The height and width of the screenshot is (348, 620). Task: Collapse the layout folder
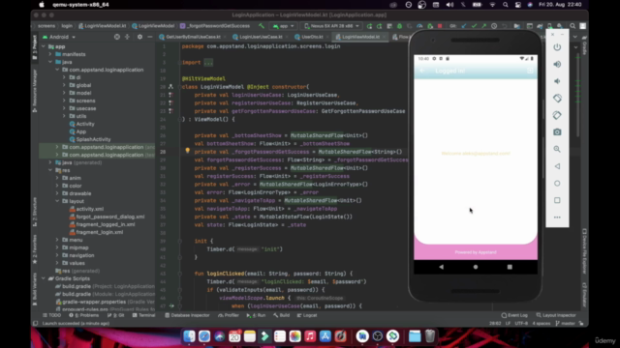(x=57, y=201)
